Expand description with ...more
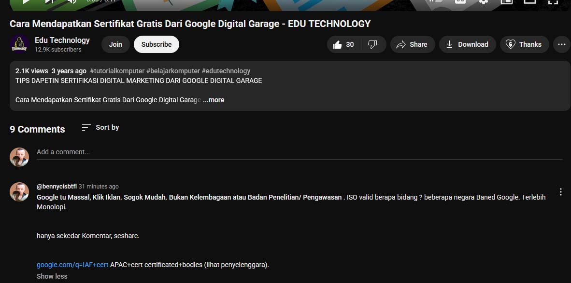 214,100
